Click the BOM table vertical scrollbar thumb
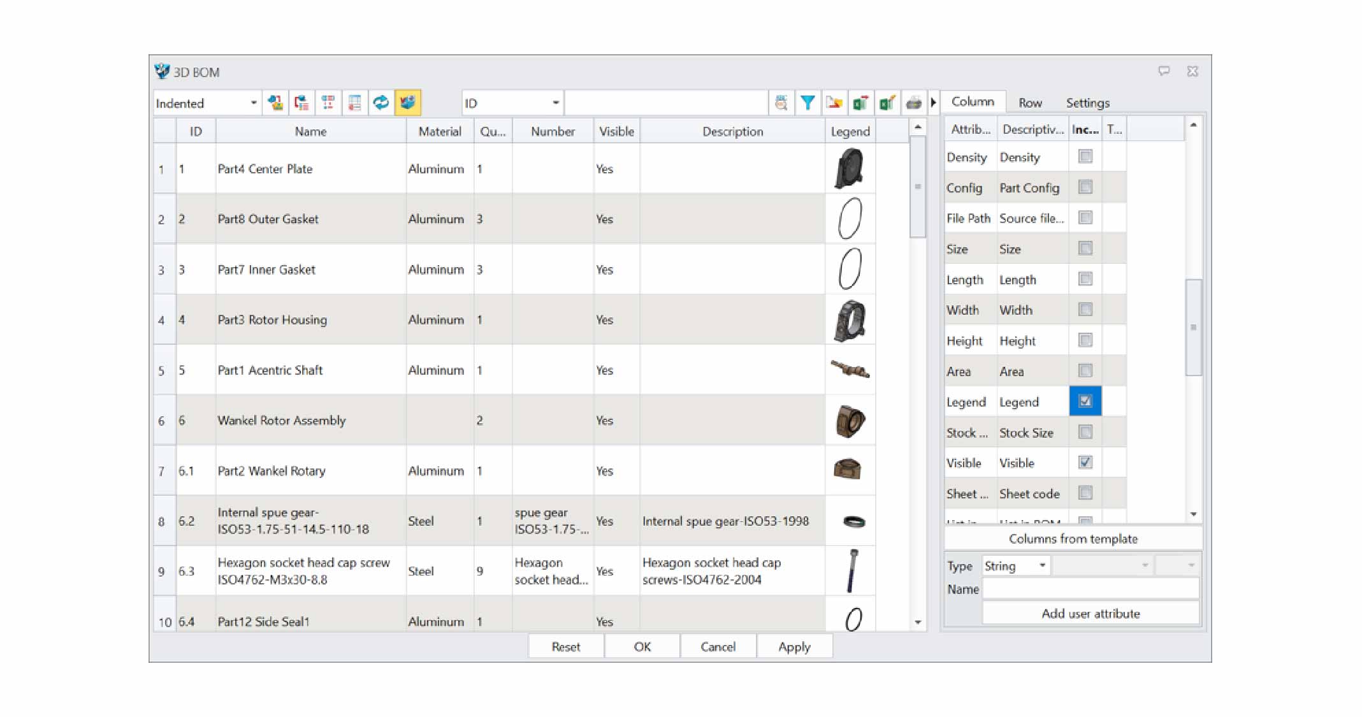The width and height of the screenshot is (1362, 717). point(918,188)
